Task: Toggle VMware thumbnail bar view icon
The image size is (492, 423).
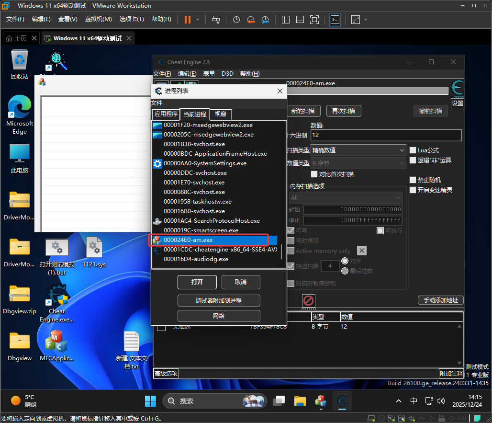Action: [x=300, y=20]
